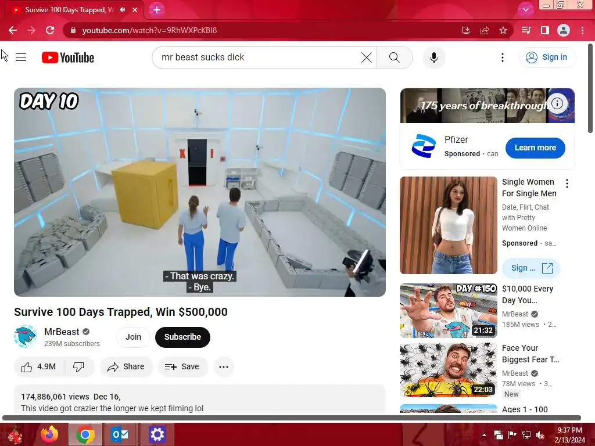Click the browser forward arrow
Image resolution: width=595 pixels, height=446 pixels.
click(x=31, y=30)
